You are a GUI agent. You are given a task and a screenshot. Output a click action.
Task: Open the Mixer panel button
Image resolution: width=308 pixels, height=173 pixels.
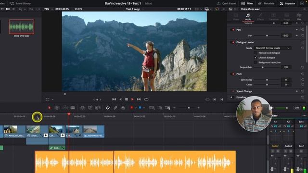click(x=247, y=3)
